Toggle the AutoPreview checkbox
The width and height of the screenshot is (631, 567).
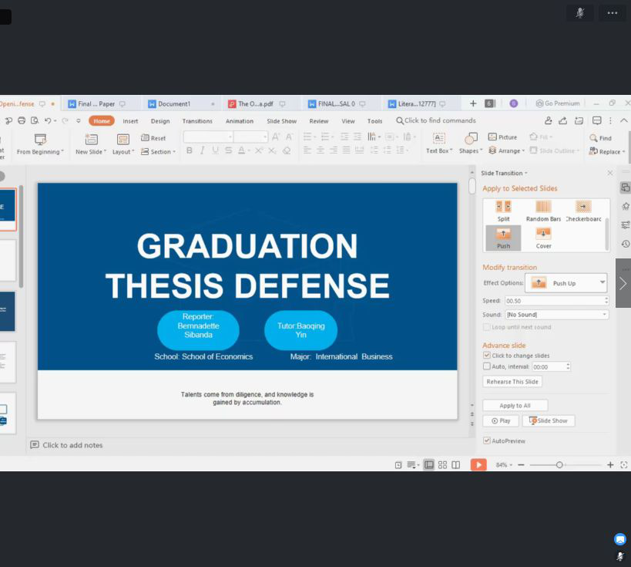487,440
